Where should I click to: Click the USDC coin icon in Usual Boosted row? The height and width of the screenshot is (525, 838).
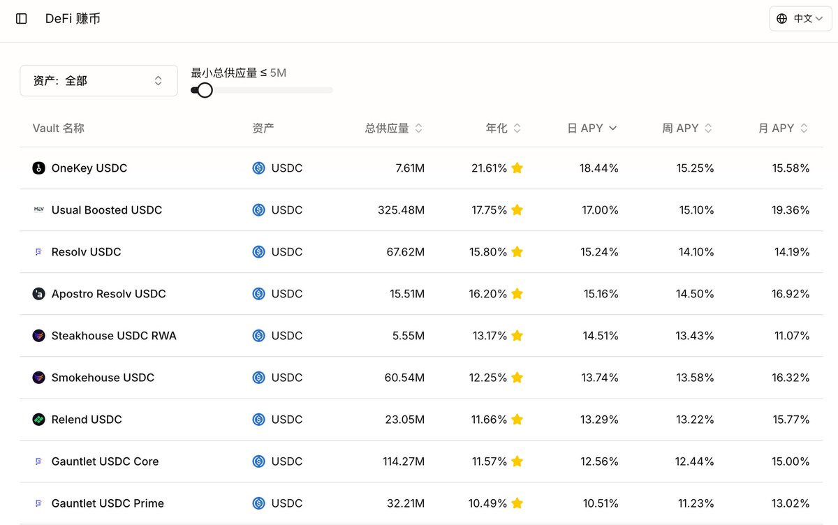click(259, 210)
